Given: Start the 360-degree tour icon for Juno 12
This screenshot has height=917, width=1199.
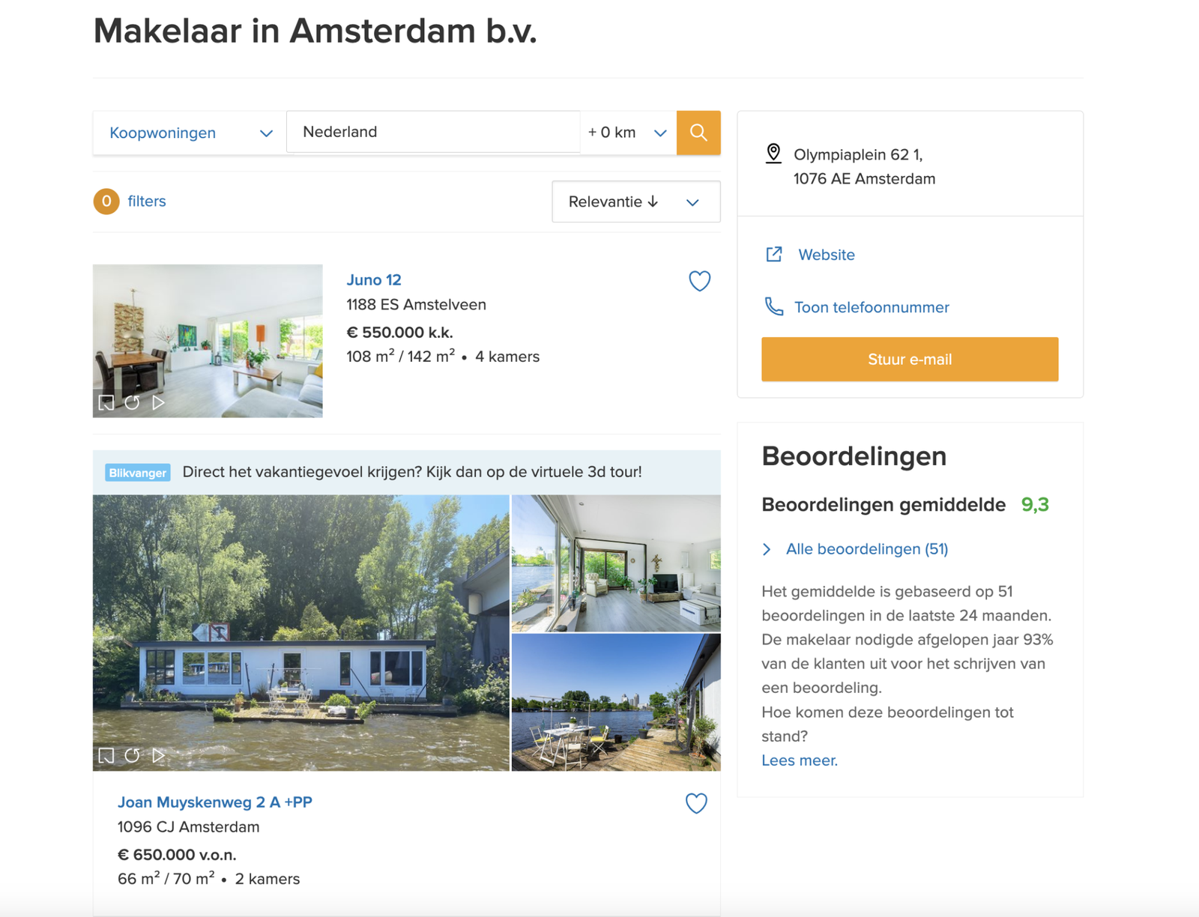Looking at the screenshot, I should tap(132, 402).
